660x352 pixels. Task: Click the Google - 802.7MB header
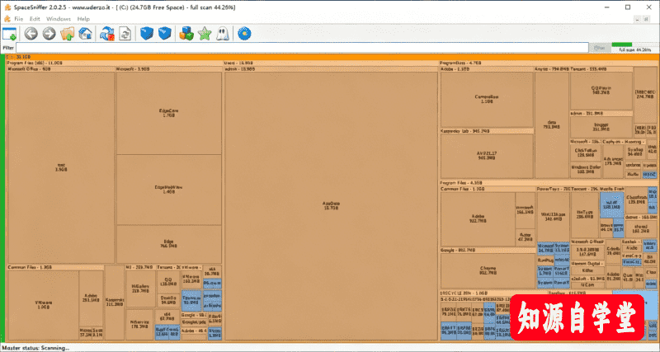point(488,251)
